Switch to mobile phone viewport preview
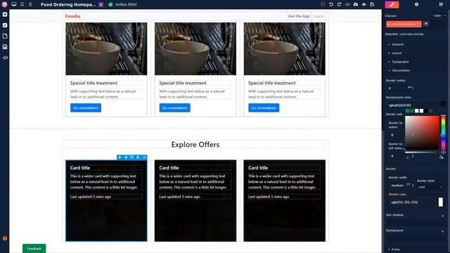The image size is (450, 253). click(x=30, y=4)
